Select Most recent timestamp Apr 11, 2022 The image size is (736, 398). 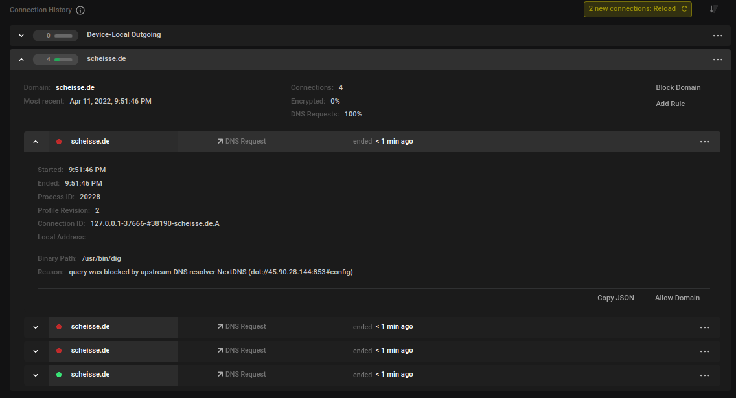(110, 101)
